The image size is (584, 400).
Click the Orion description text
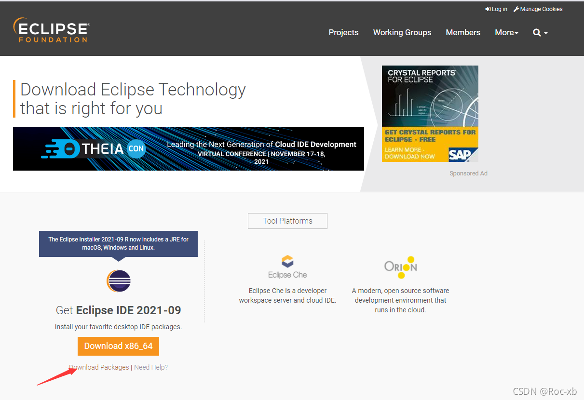click(x=400, y=300)
